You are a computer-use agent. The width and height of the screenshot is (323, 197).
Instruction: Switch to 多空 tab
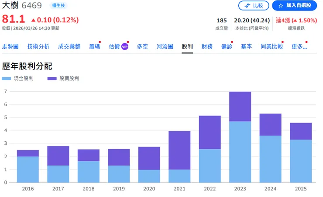point(142,47)
